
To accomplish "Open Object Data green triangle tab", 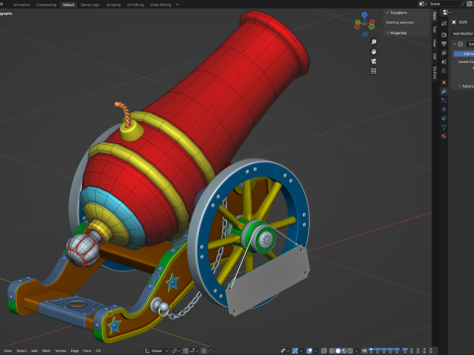I will click(443, 127).
